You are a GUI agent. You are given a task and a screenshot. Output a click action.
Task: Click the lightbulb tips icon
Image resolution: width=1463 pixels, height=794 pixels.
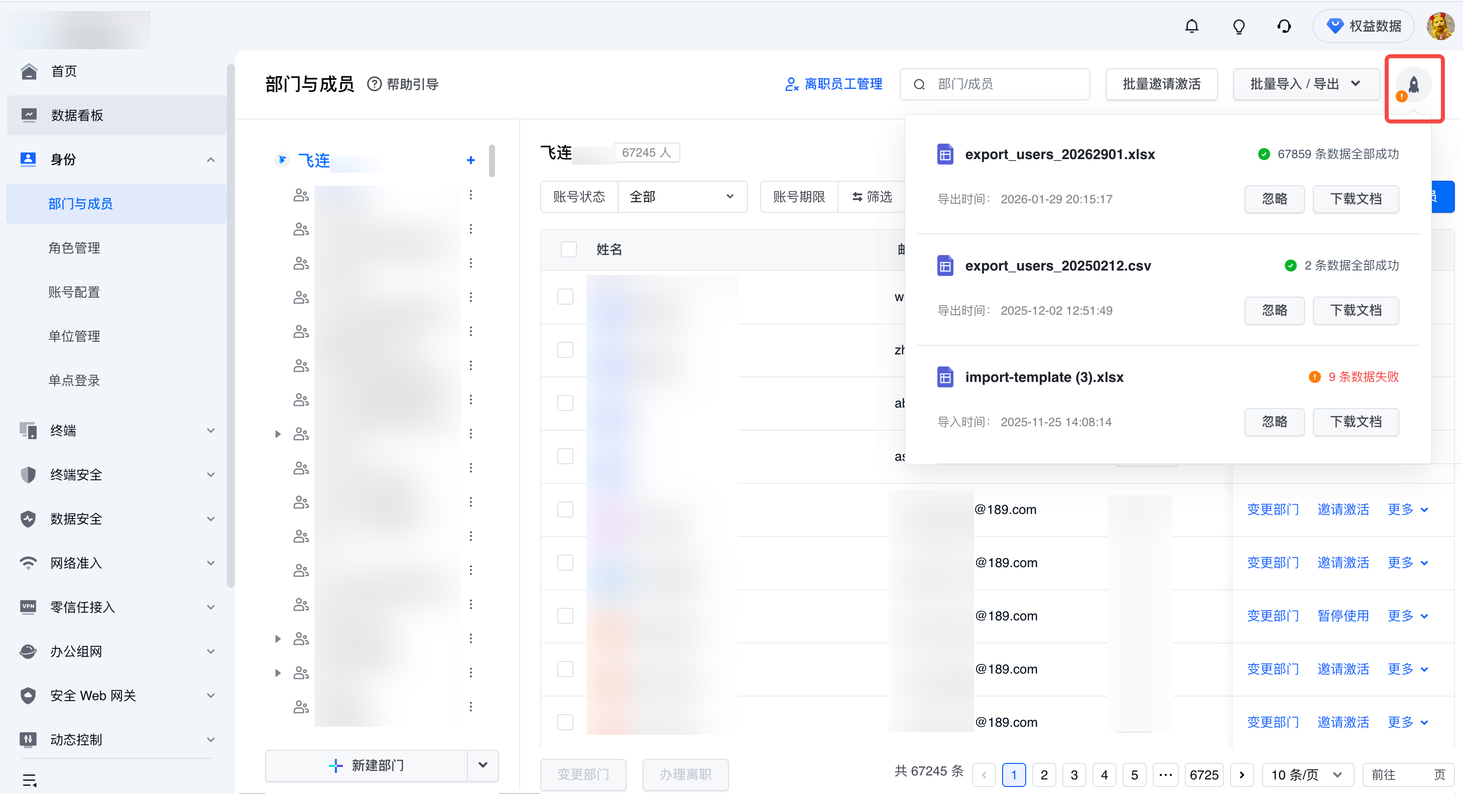[1239, 26]
